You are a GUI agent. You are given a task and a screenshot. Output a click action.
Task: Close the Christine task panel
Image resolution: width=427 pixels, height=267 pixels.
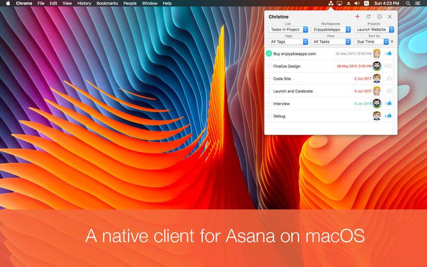pos(390,17)
